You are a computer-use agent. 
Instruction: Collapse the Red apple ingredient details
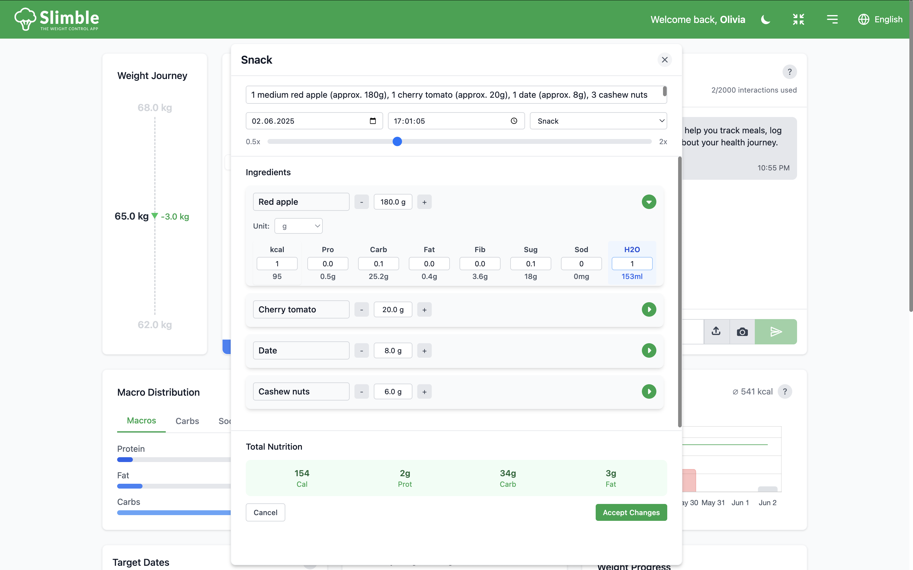(x=649, y=202)
